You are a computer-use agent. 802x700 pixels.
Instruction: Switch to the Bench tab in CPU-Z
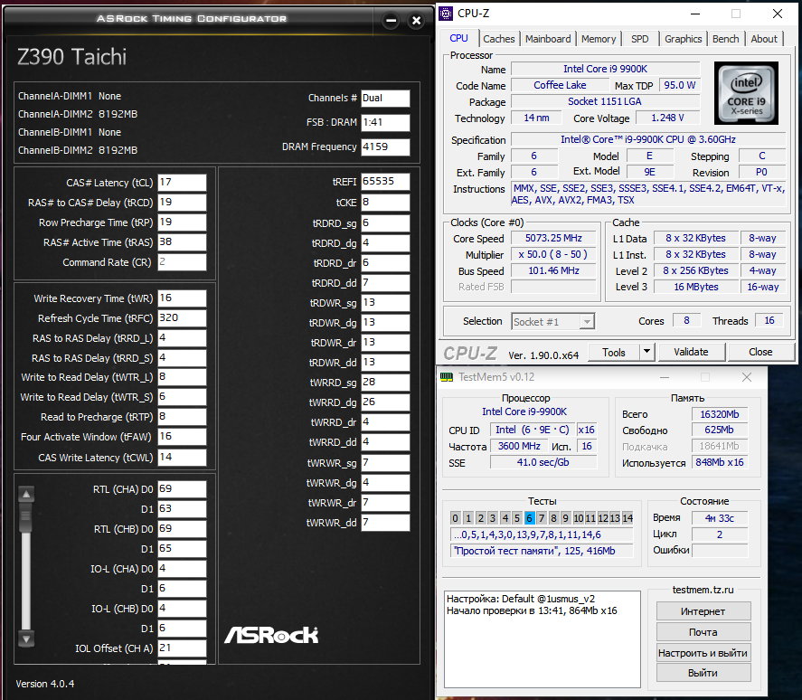coord(725,39)
